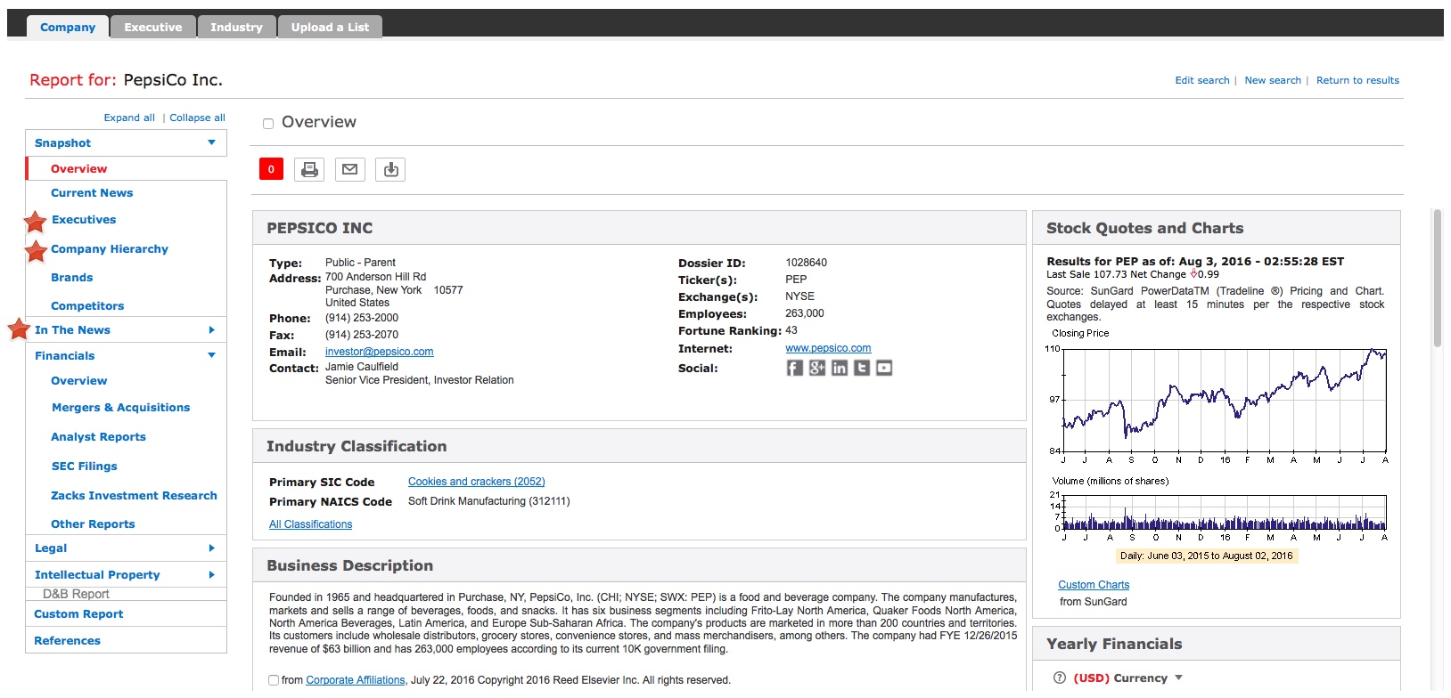Select Overview under Snapshot
Screen dimensions: 1451x698
pyautogui.click(x=78, y=168)
